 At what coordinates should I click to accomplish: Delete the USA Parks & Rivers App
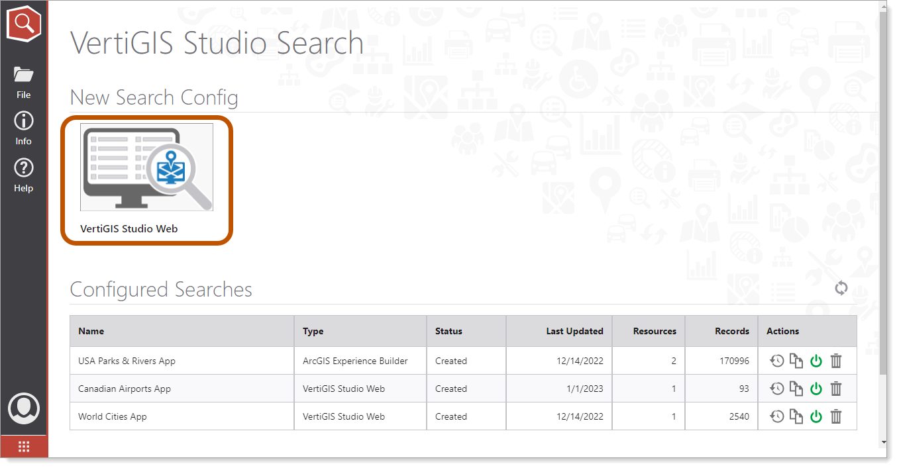click(836, 361)
